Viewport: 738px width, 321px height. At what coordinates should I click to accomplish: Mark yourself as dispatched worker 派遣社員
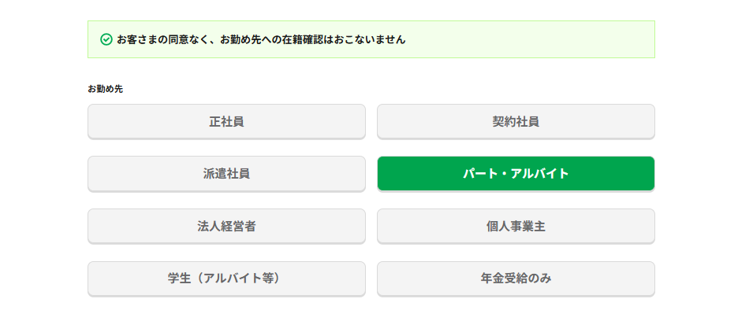[x=226, y=174]
